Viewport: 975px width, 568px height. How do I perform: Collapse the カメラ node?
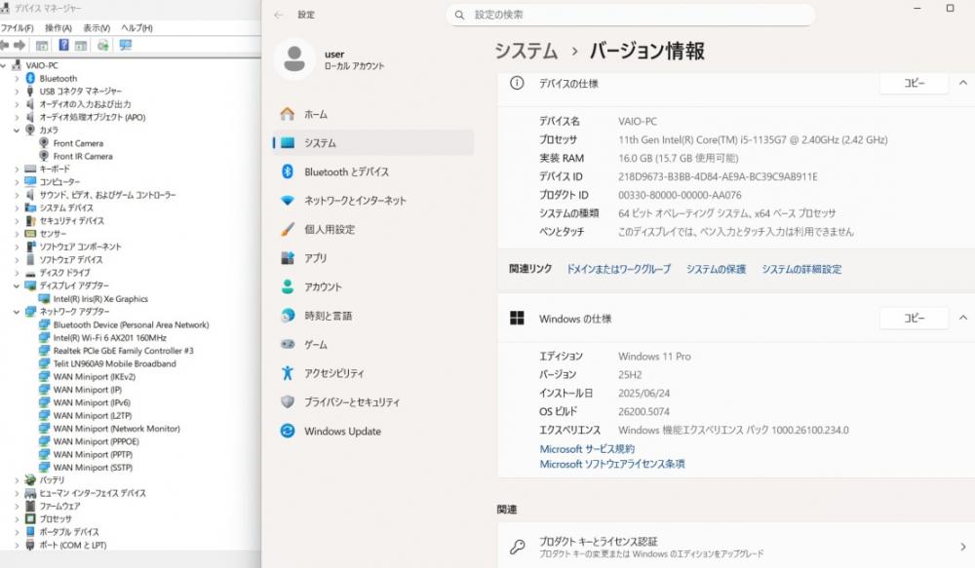point(17,130)
